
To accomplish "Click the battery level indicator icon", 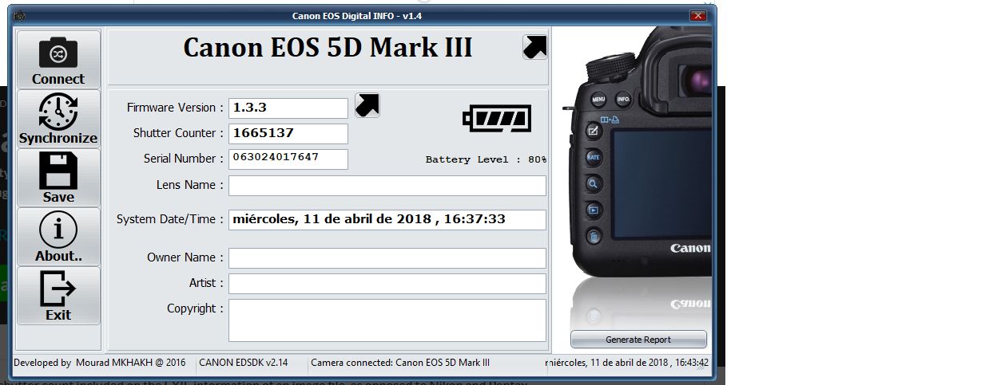I will 495,120.
